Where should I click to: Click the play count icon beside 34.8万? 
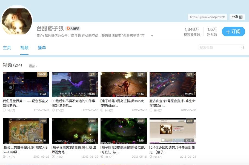[102, 110]
